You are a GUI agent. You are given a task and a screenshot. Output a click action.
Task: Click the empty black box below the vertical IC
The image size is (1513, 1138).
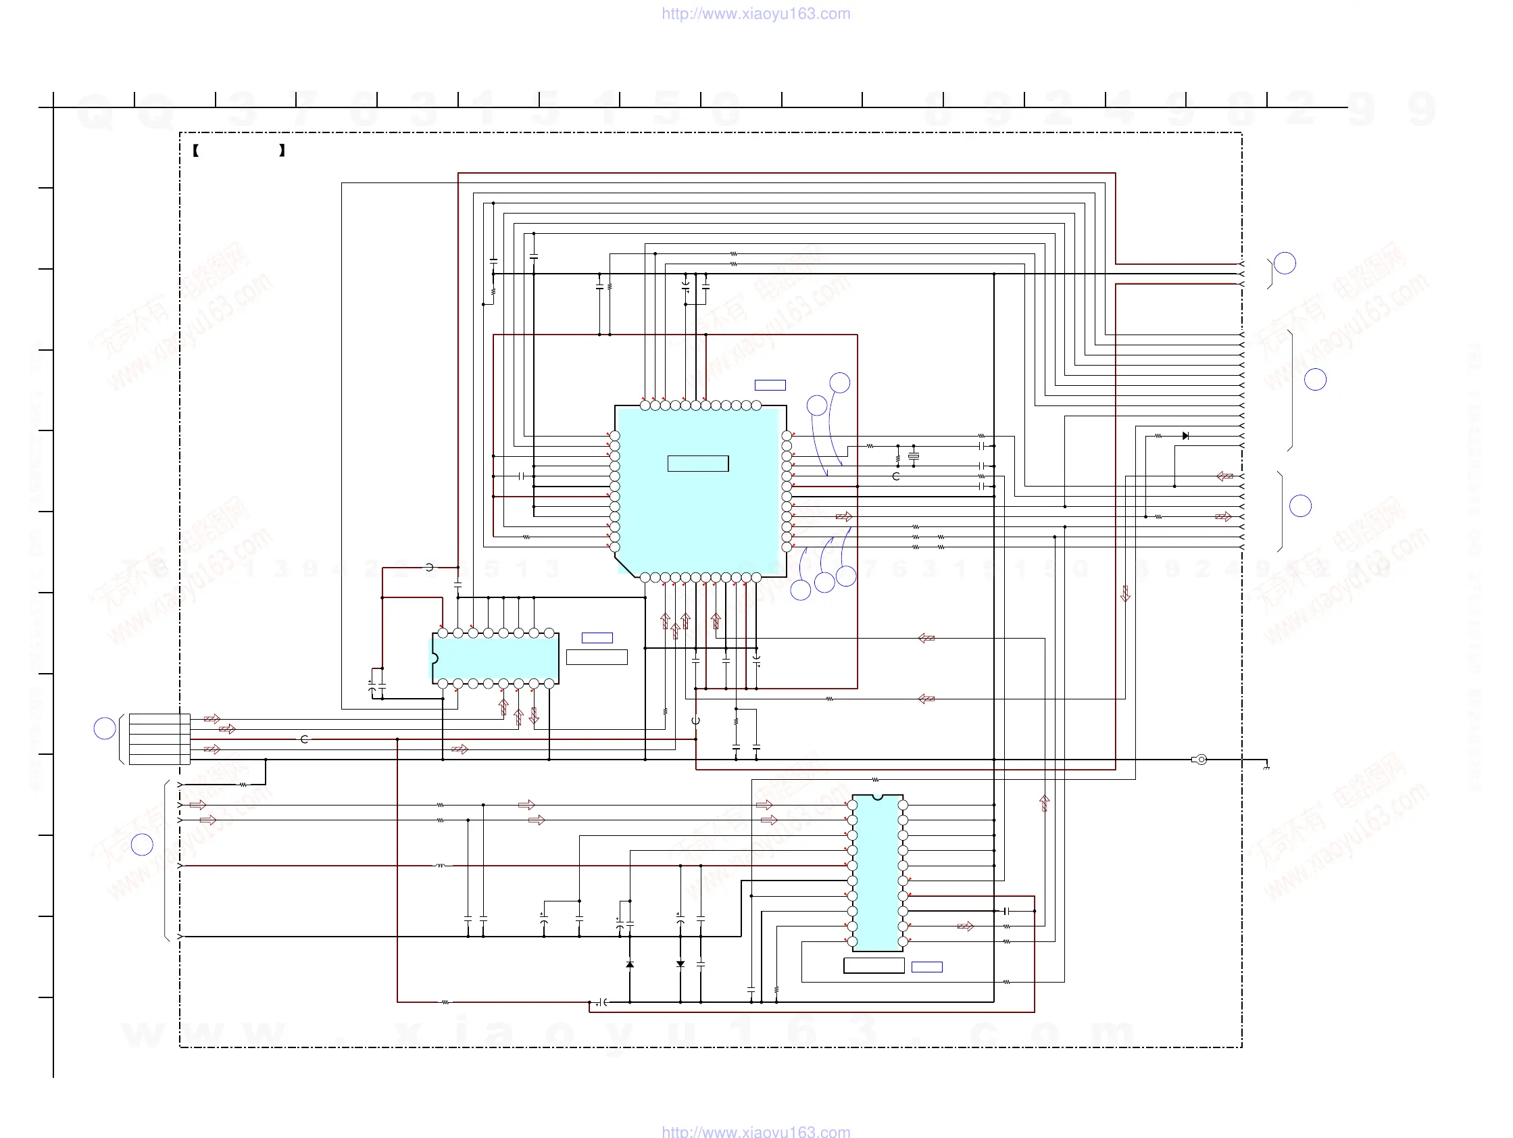(x=874, y=966)
